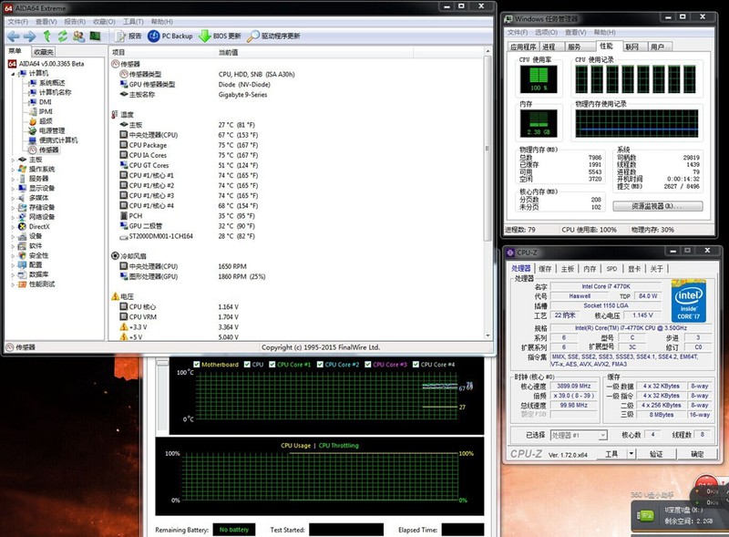
Task: Click the BIOS update download icon
Action: [205, 36]
